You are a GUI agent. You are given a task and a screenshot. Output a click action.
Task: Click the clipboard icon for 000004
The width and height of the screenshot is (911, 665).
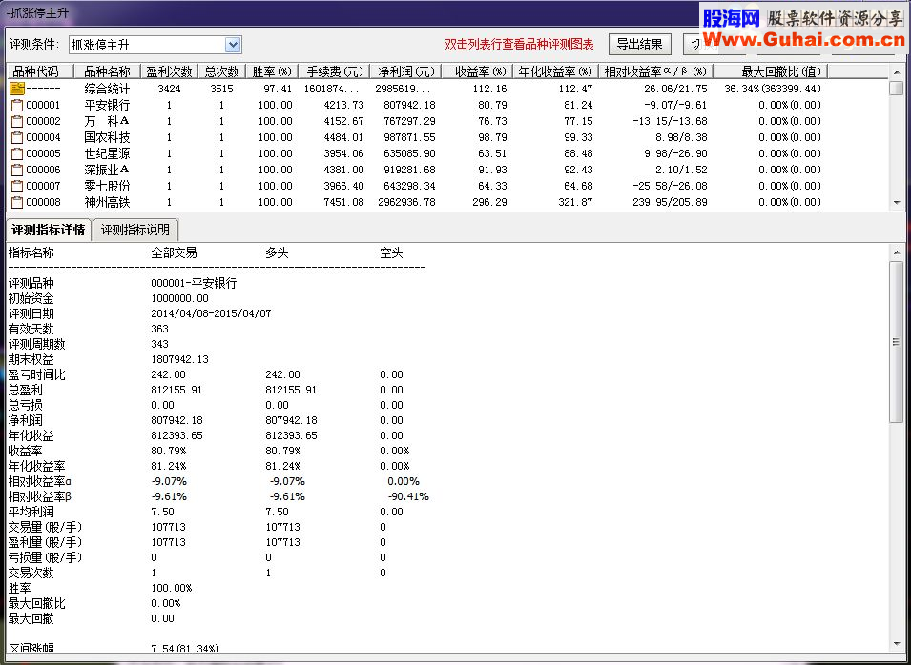pyautogui.click(x=17, y=137)
